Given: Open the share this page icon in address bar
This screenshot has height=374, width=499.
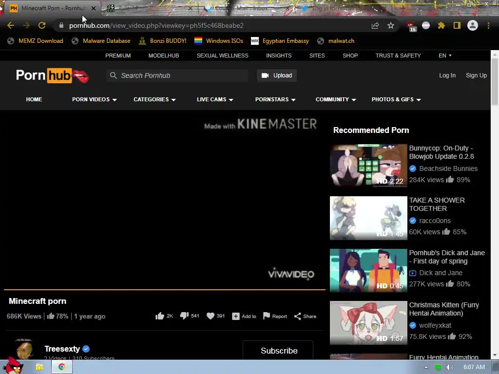Looking at the screenshot, I should tap(375, 25).
